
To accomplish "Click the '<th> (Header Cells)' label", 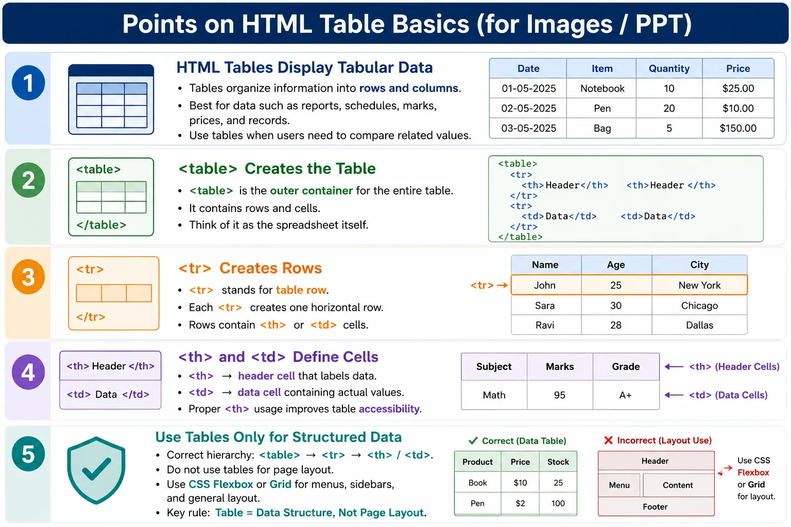I will tap(734, 366).
